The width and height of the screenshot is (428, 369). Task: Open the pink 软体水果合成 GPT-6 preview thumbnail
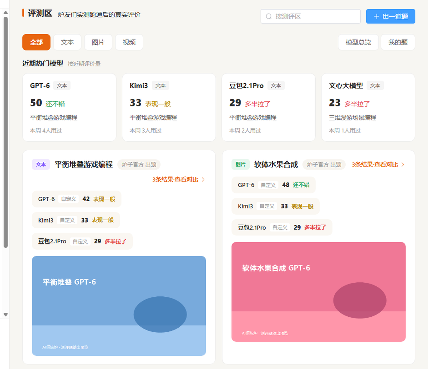coord(319,292)
